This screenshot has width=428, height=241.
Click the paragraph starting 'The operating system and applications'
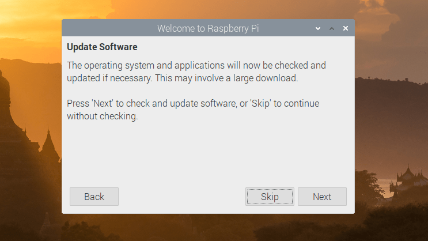pyautogui.click(x=196, y=71)
